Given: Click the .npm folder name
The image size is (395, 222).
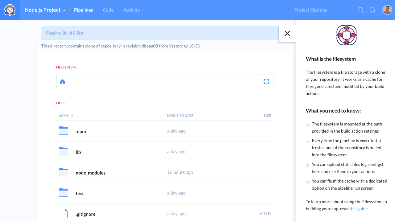Looking at the screenshot, I should pyautogui.click(x=81, y=131).
